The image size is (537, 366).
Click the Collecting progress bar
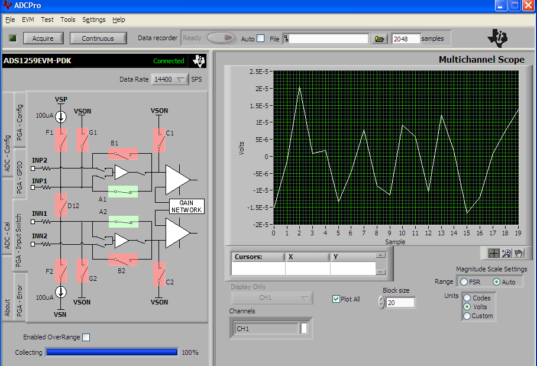pyautogui.click(x=112, y=352)
